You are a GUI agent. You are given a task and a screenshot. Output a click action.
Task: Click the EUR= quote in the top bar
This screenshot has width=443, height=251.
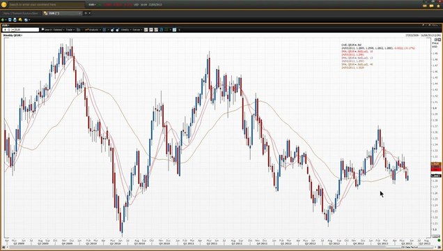click(92, 5)
